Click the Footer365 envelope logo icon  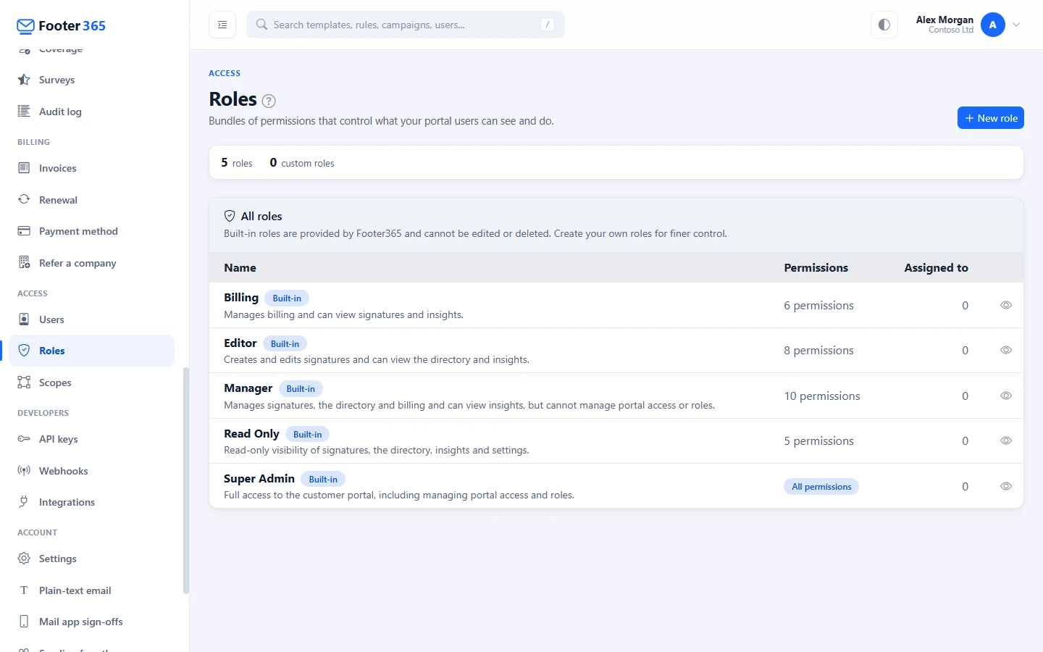25,26
